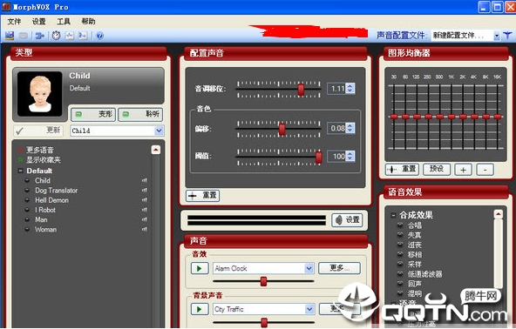
Task: Click the 设置 button beside the level meter
Action: 347,220
